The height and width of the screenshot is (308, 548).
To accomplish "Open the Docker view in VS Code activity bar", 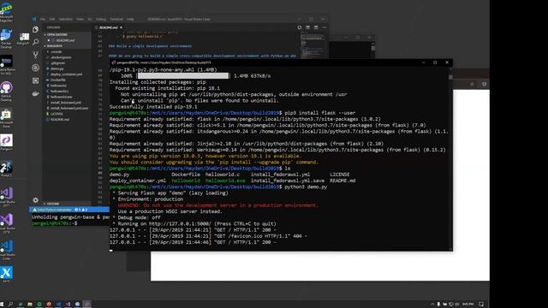I will (x=36, y=93).
